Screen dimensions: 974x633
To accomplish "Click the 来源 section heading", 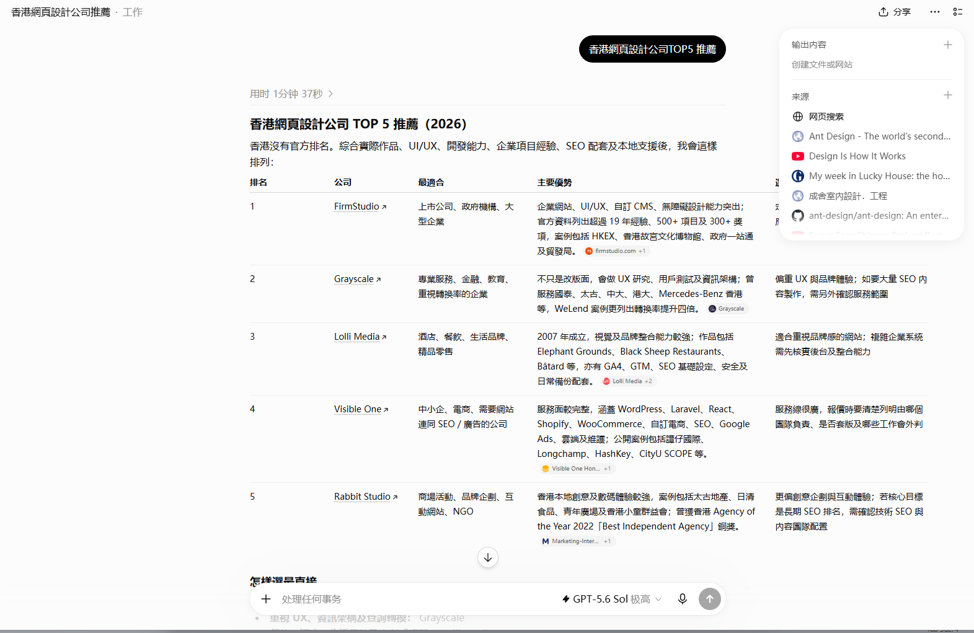I will point(800,97).
